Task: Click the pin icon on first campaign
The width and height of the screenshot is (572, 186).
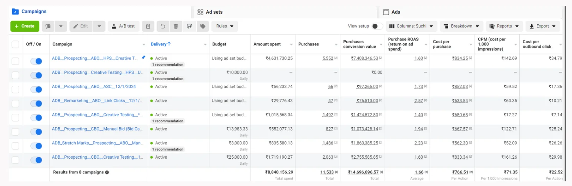Action: tap(144, 58)
